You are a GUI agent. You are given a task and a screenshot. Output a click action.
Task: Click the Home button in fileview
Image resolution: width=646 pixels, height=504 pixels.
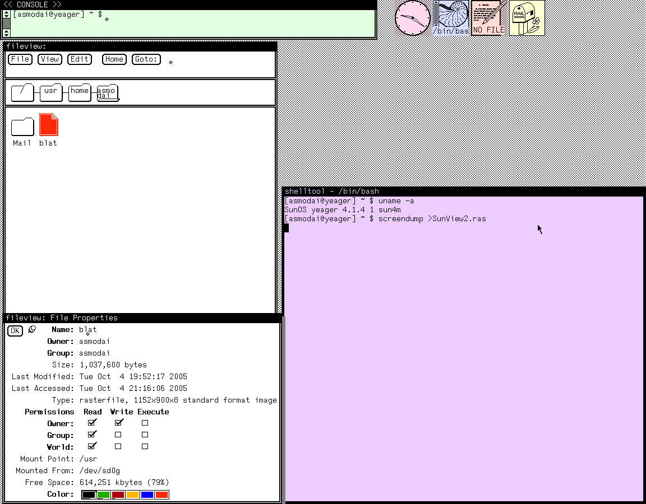click(x=114, y=59)
